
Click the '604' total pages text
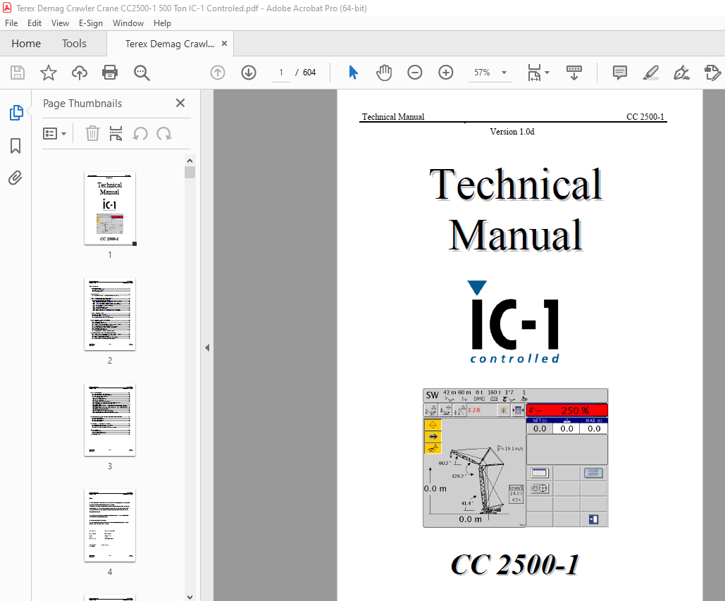coord(309,73)
